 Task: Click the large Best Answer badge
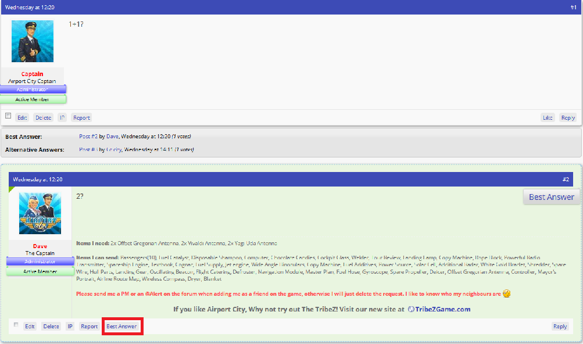551,197
